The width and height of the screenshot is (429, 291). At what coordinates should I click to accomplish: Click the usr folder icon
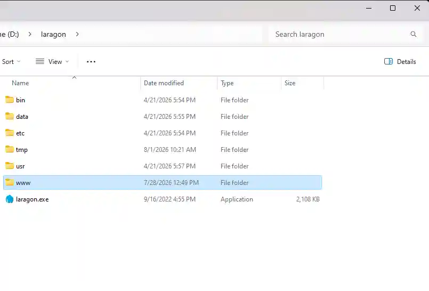pos(9,166)
